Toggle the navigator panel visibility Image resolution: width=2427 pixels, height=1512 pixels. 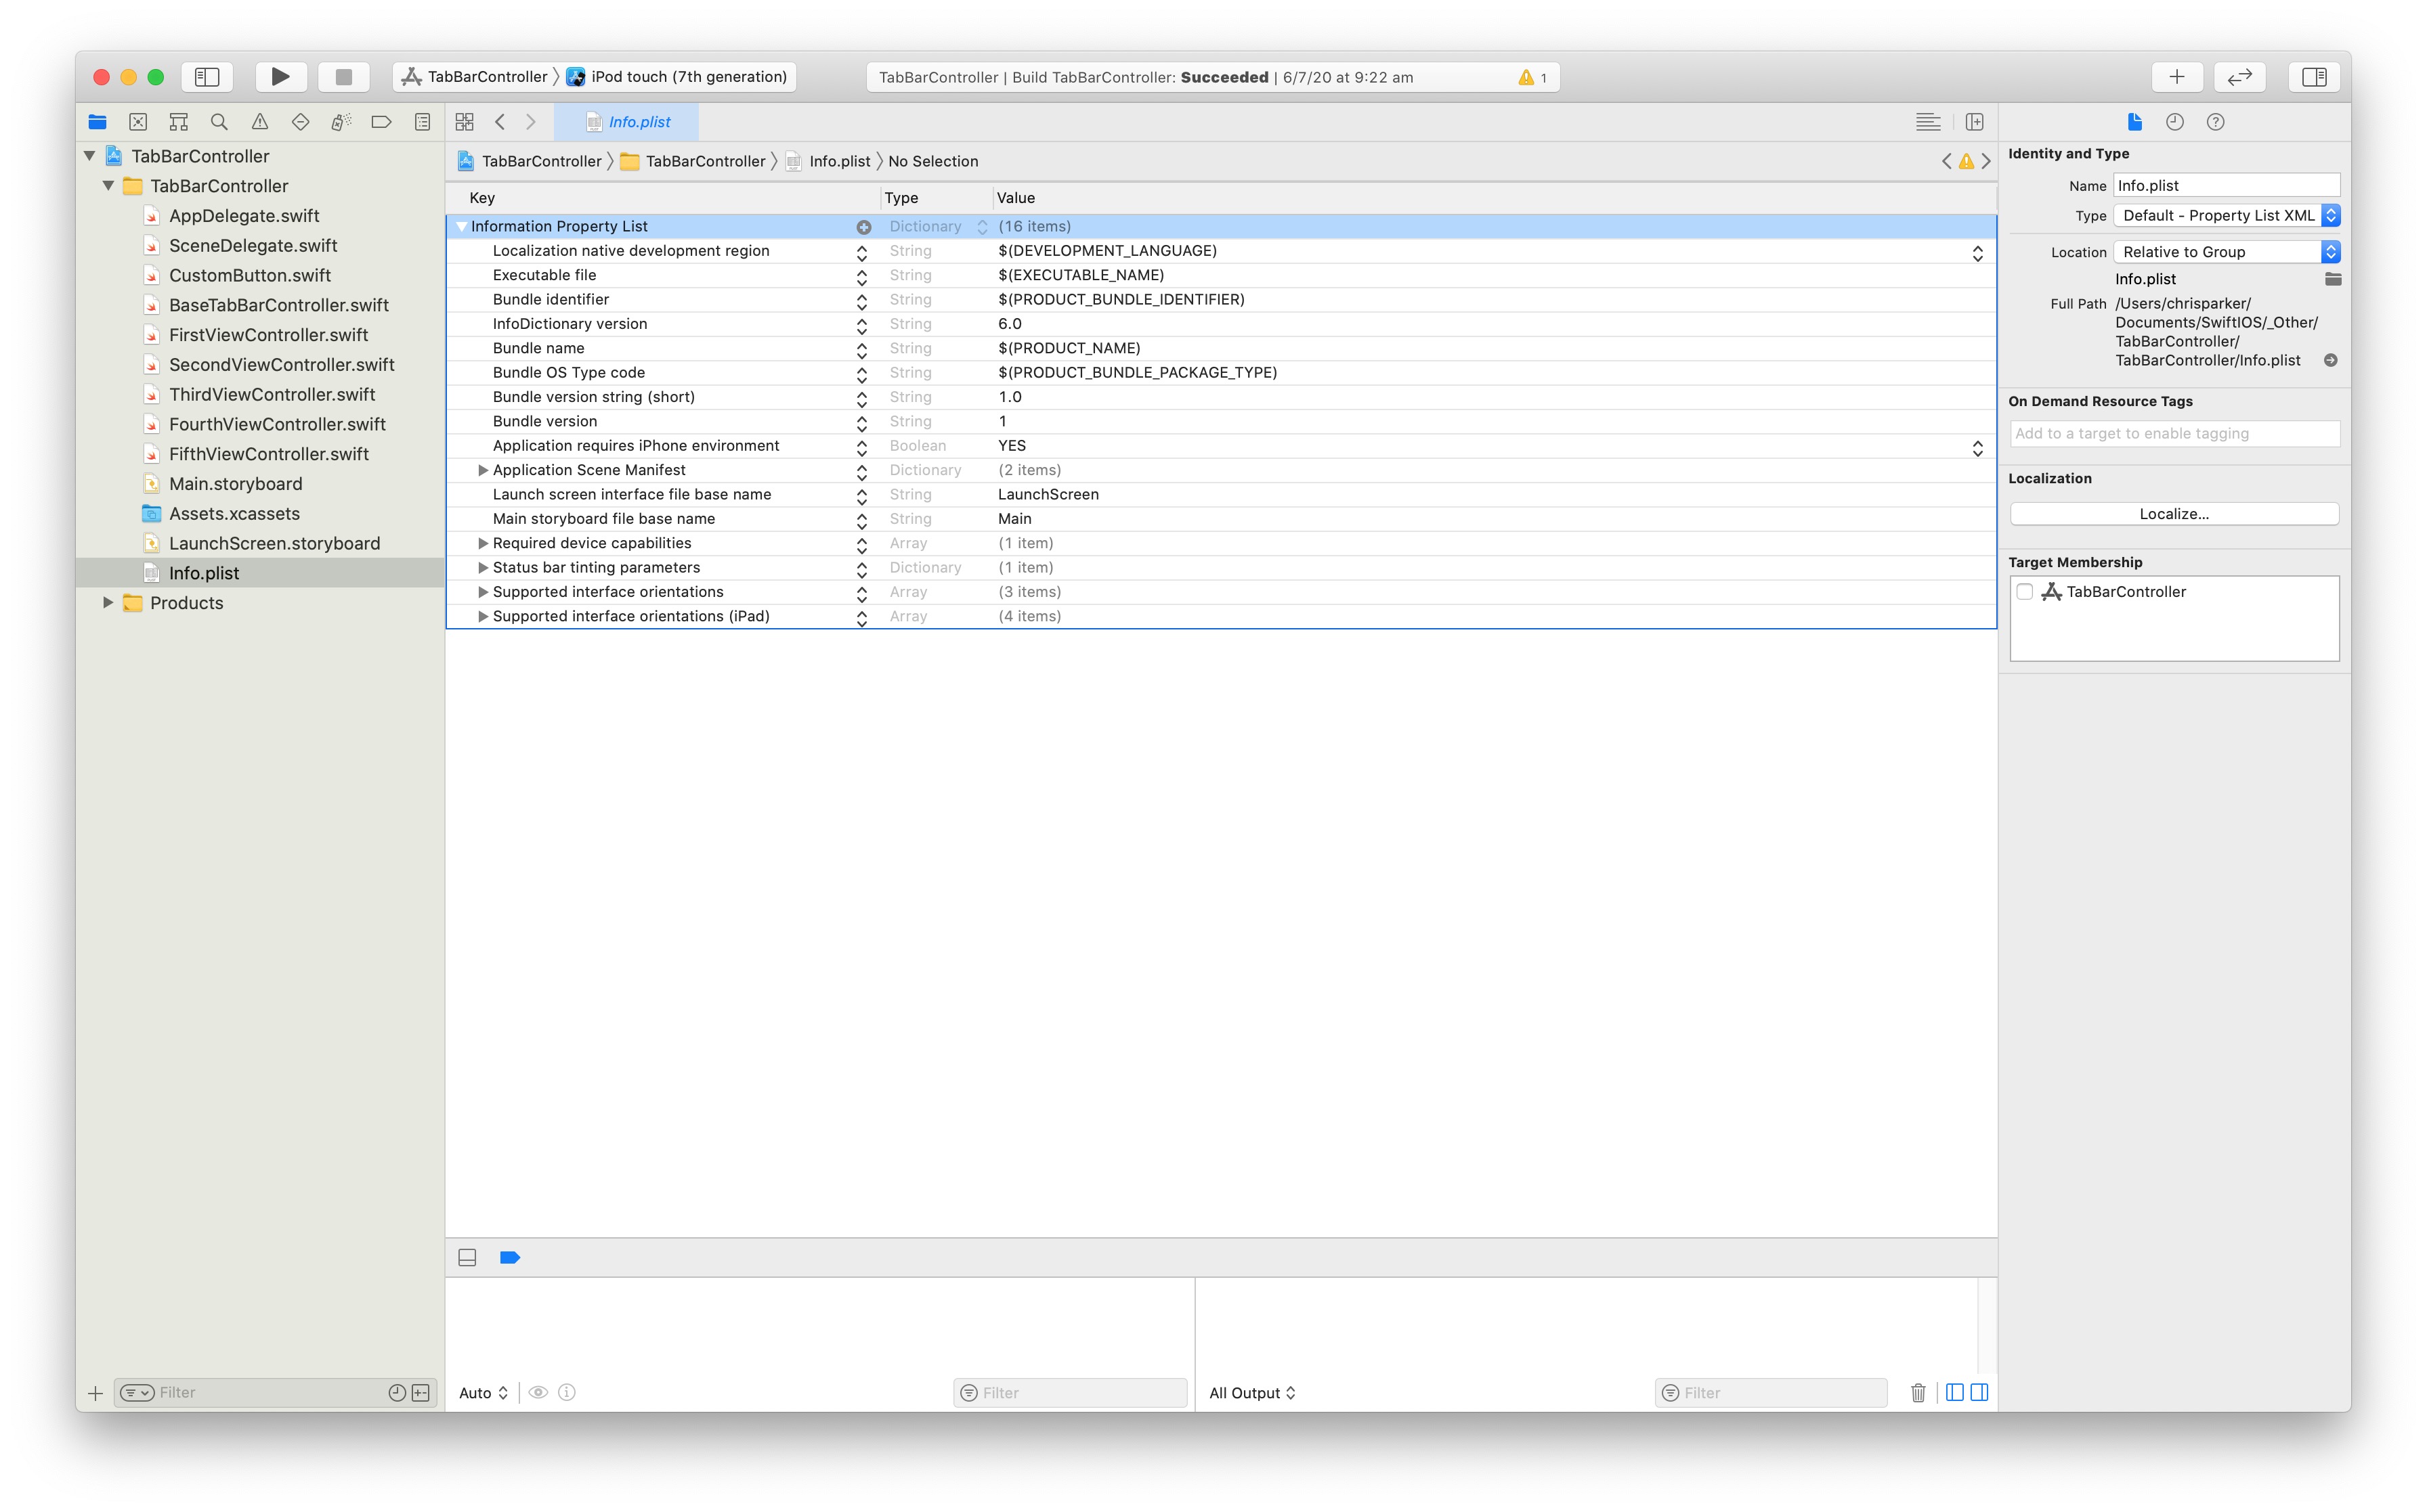click(x=207, y=77)
